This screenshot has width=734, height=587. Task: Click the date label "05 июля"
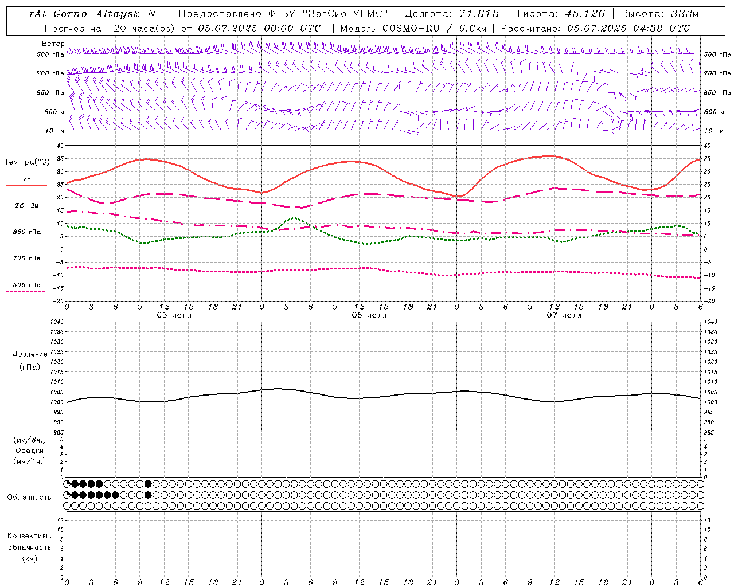(174, 315)
